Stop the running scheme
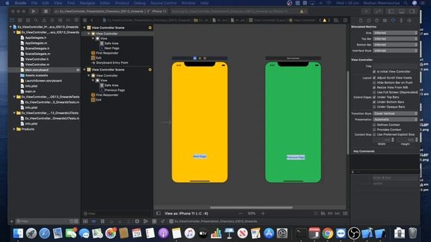The height and width of the screenshot is (242, 431). [46, 11]
